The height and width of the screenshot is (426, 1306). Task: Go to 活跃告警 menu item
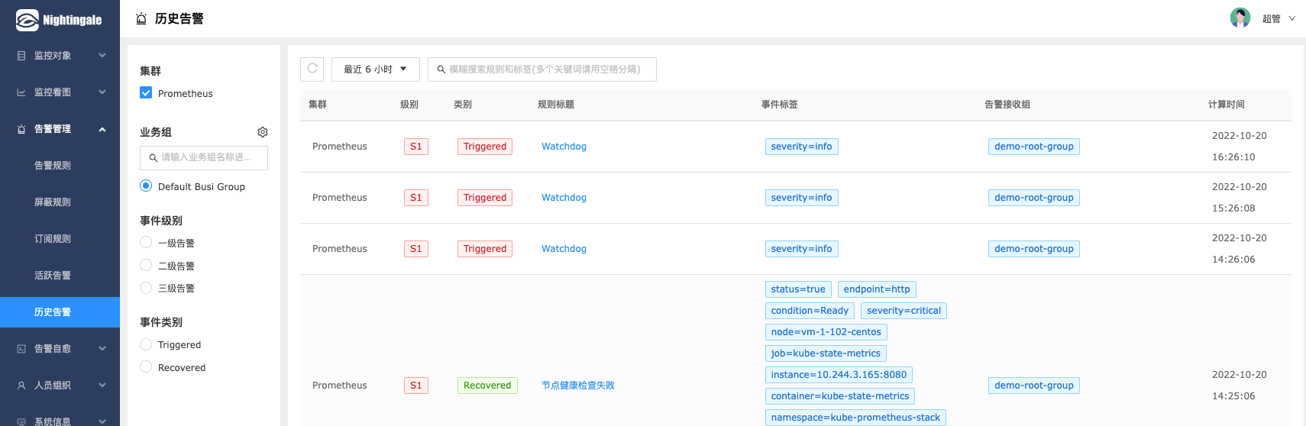click(x=53, y=276)
